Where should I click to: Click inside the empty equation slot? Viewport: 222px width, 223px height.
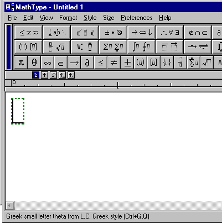click(18, 111)
